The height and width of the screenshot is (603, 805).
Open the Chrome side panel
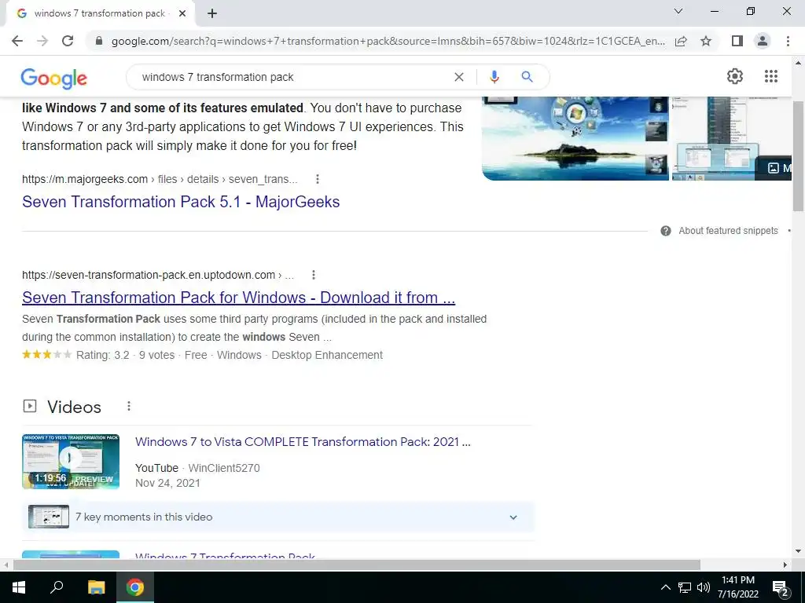point(737,41)
